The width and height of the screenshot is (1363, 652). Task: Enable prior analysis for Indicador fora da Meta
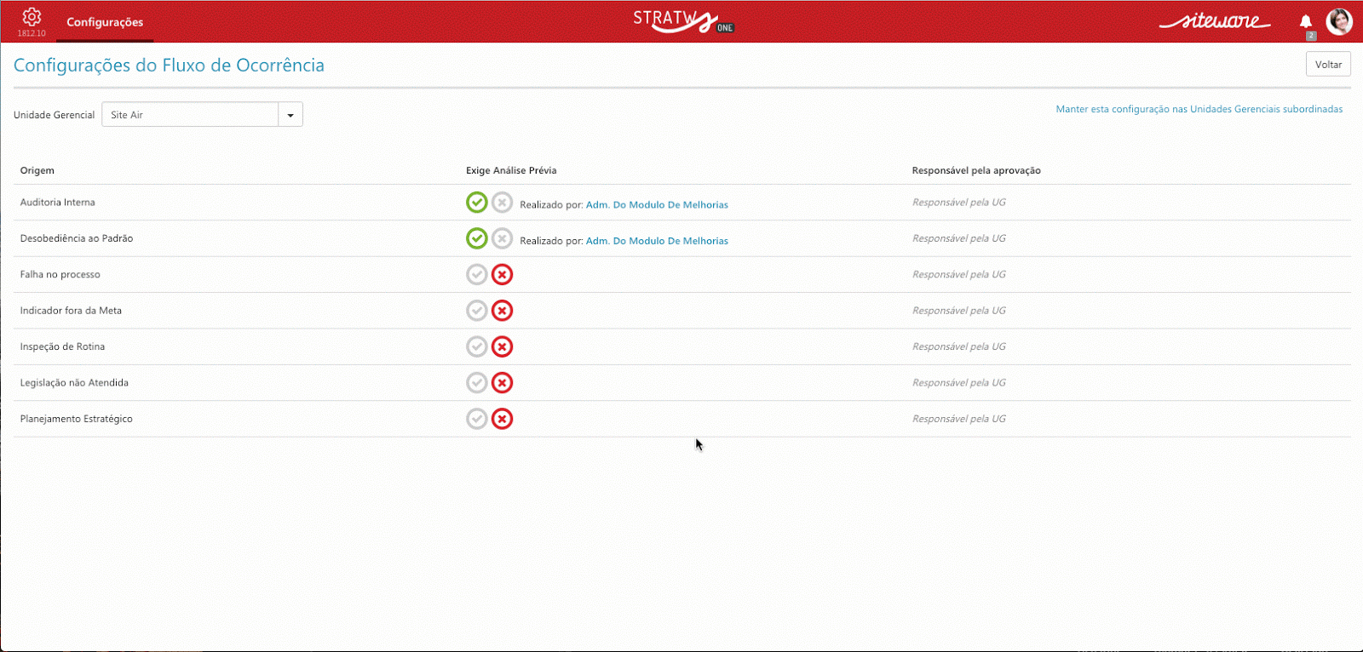tap(477, 311)
